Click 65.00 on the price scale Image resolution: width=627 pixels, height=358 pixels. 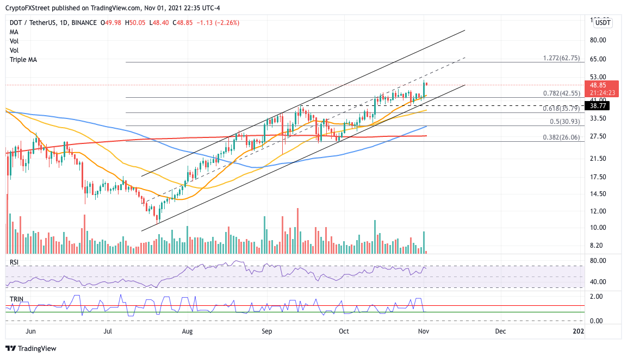(x=598, y=59)
